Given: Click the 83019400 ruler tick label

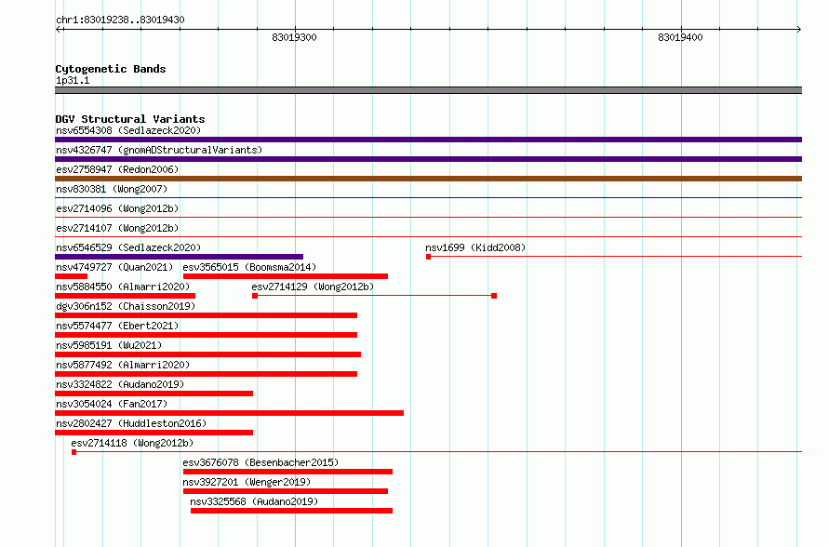Looking at the screenshot, I should [x=680, y=37].
